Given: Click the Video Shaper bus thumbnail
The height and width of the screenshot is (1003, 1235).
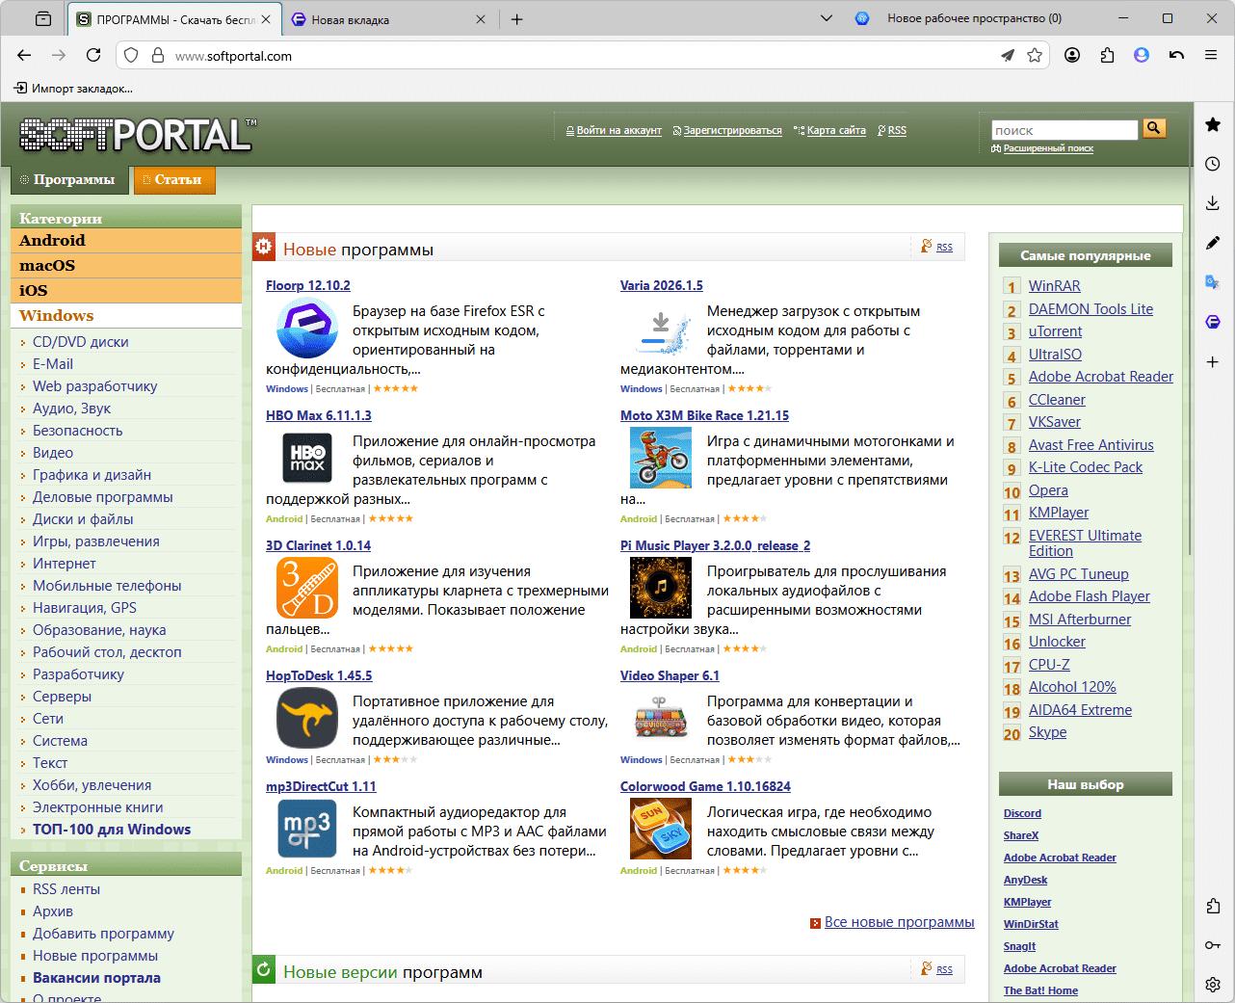Looking at the screenshot, I should [x=661, y=719].
